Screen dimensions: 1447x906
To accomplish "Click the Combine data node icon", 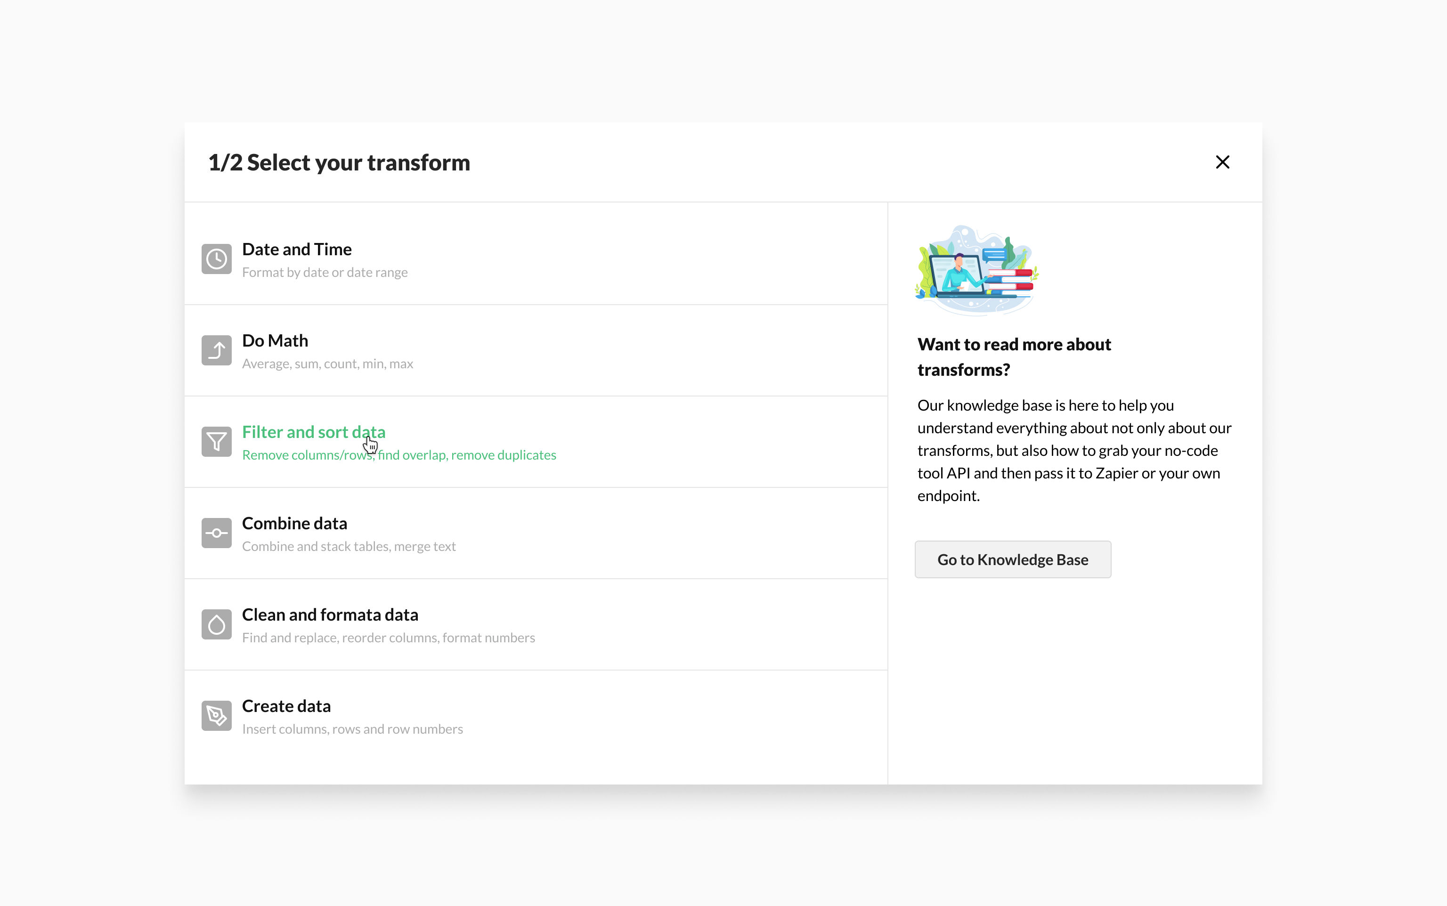I will pos(216,533).
